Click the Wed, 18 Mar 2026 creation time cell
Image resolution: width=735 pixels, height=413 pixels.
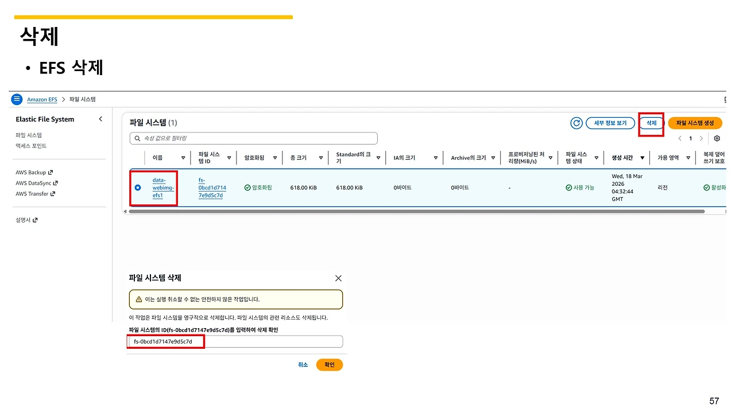tap(627, 188)
